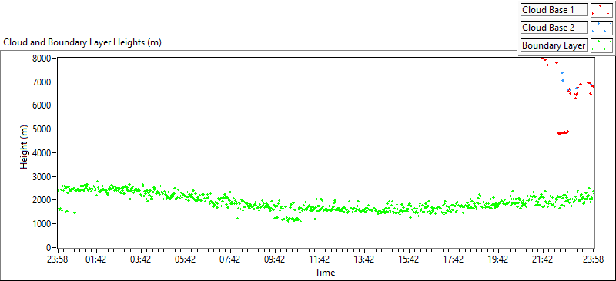Select the Cloud Base 2 legend label

tap(554, 28)
